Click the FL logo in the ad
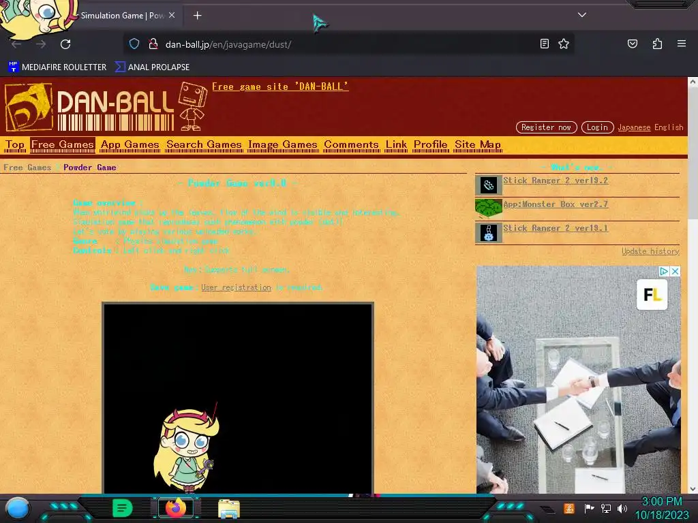Screen dimensions: 698x523 click(652, 294)
